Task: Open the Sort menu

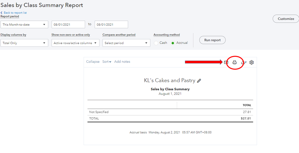Action: 107,62
